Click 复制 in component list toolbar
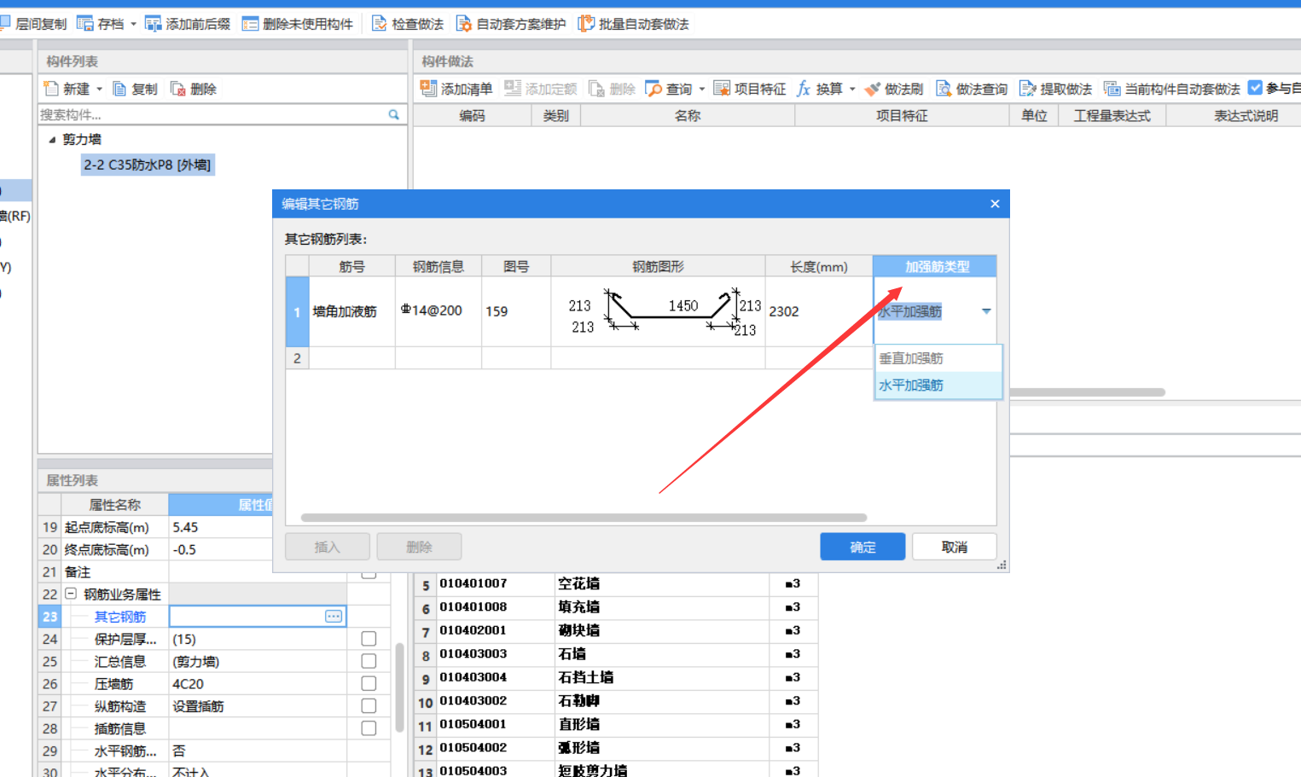Screen dimensions: 1301x777 pos(135,89)
